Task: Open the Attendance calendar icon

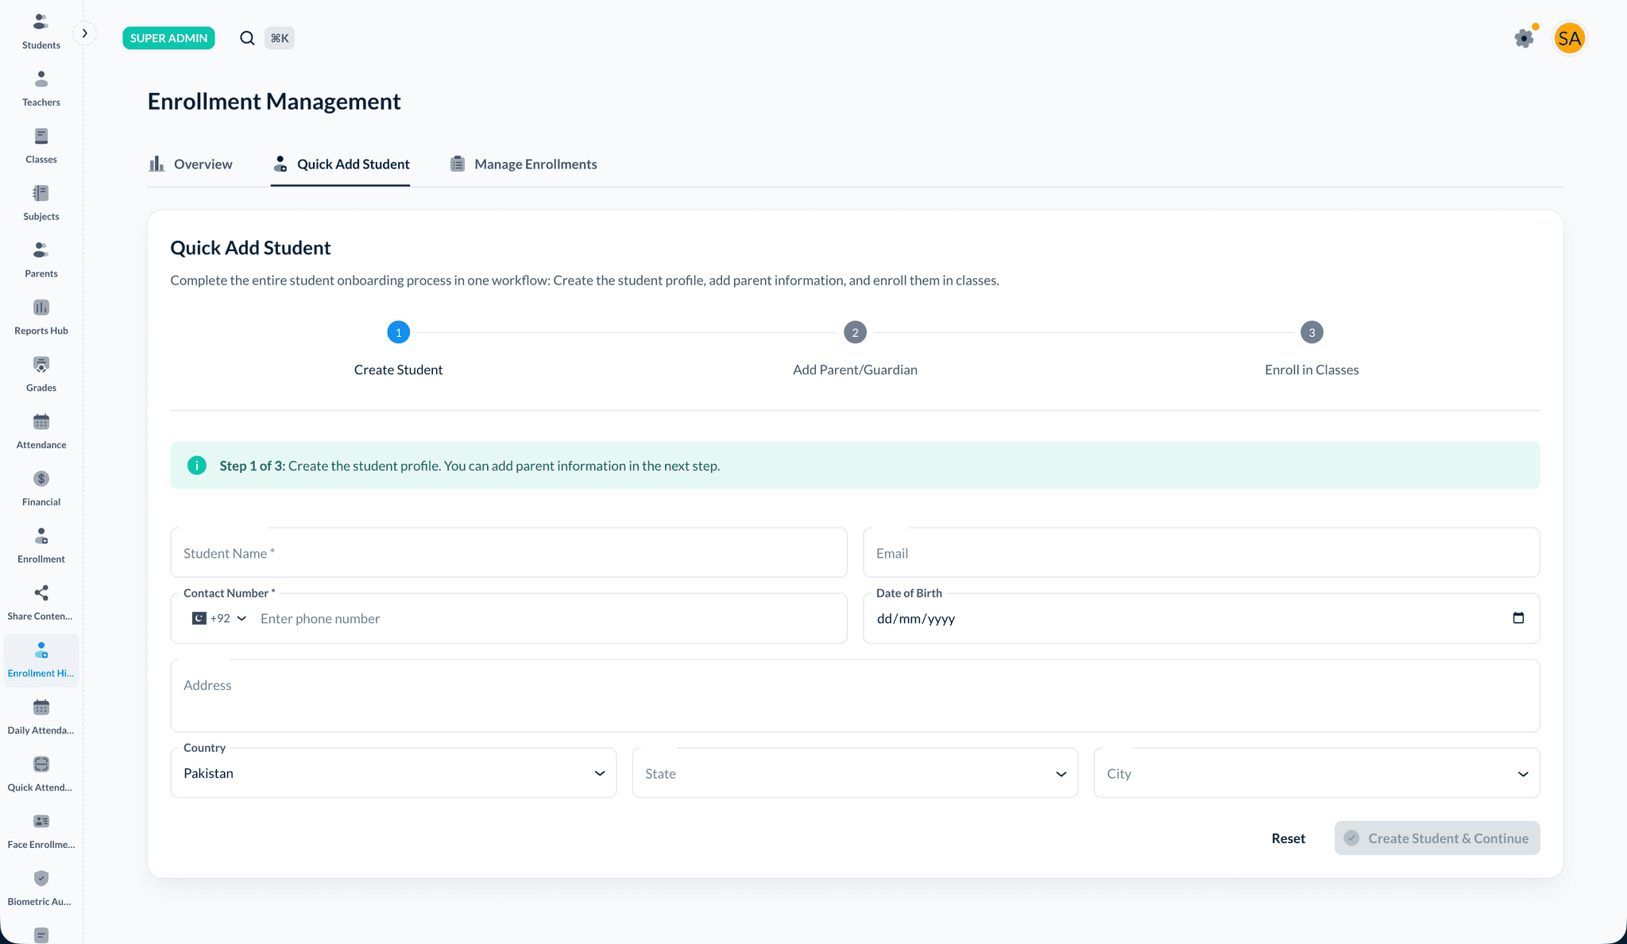Action: click(x=41, y=422)
